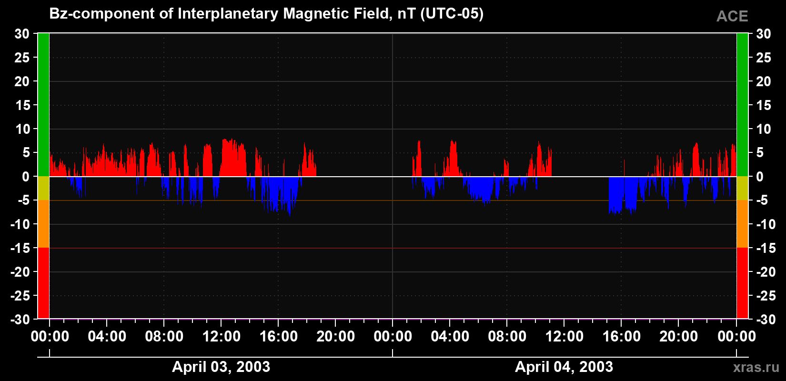Click the 04:00 time label for April 03
Viewport: 786px width, 381px height.
[107, 337]
